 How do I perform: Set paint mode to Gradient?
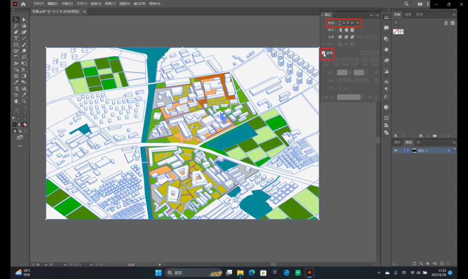coord(19,125)
